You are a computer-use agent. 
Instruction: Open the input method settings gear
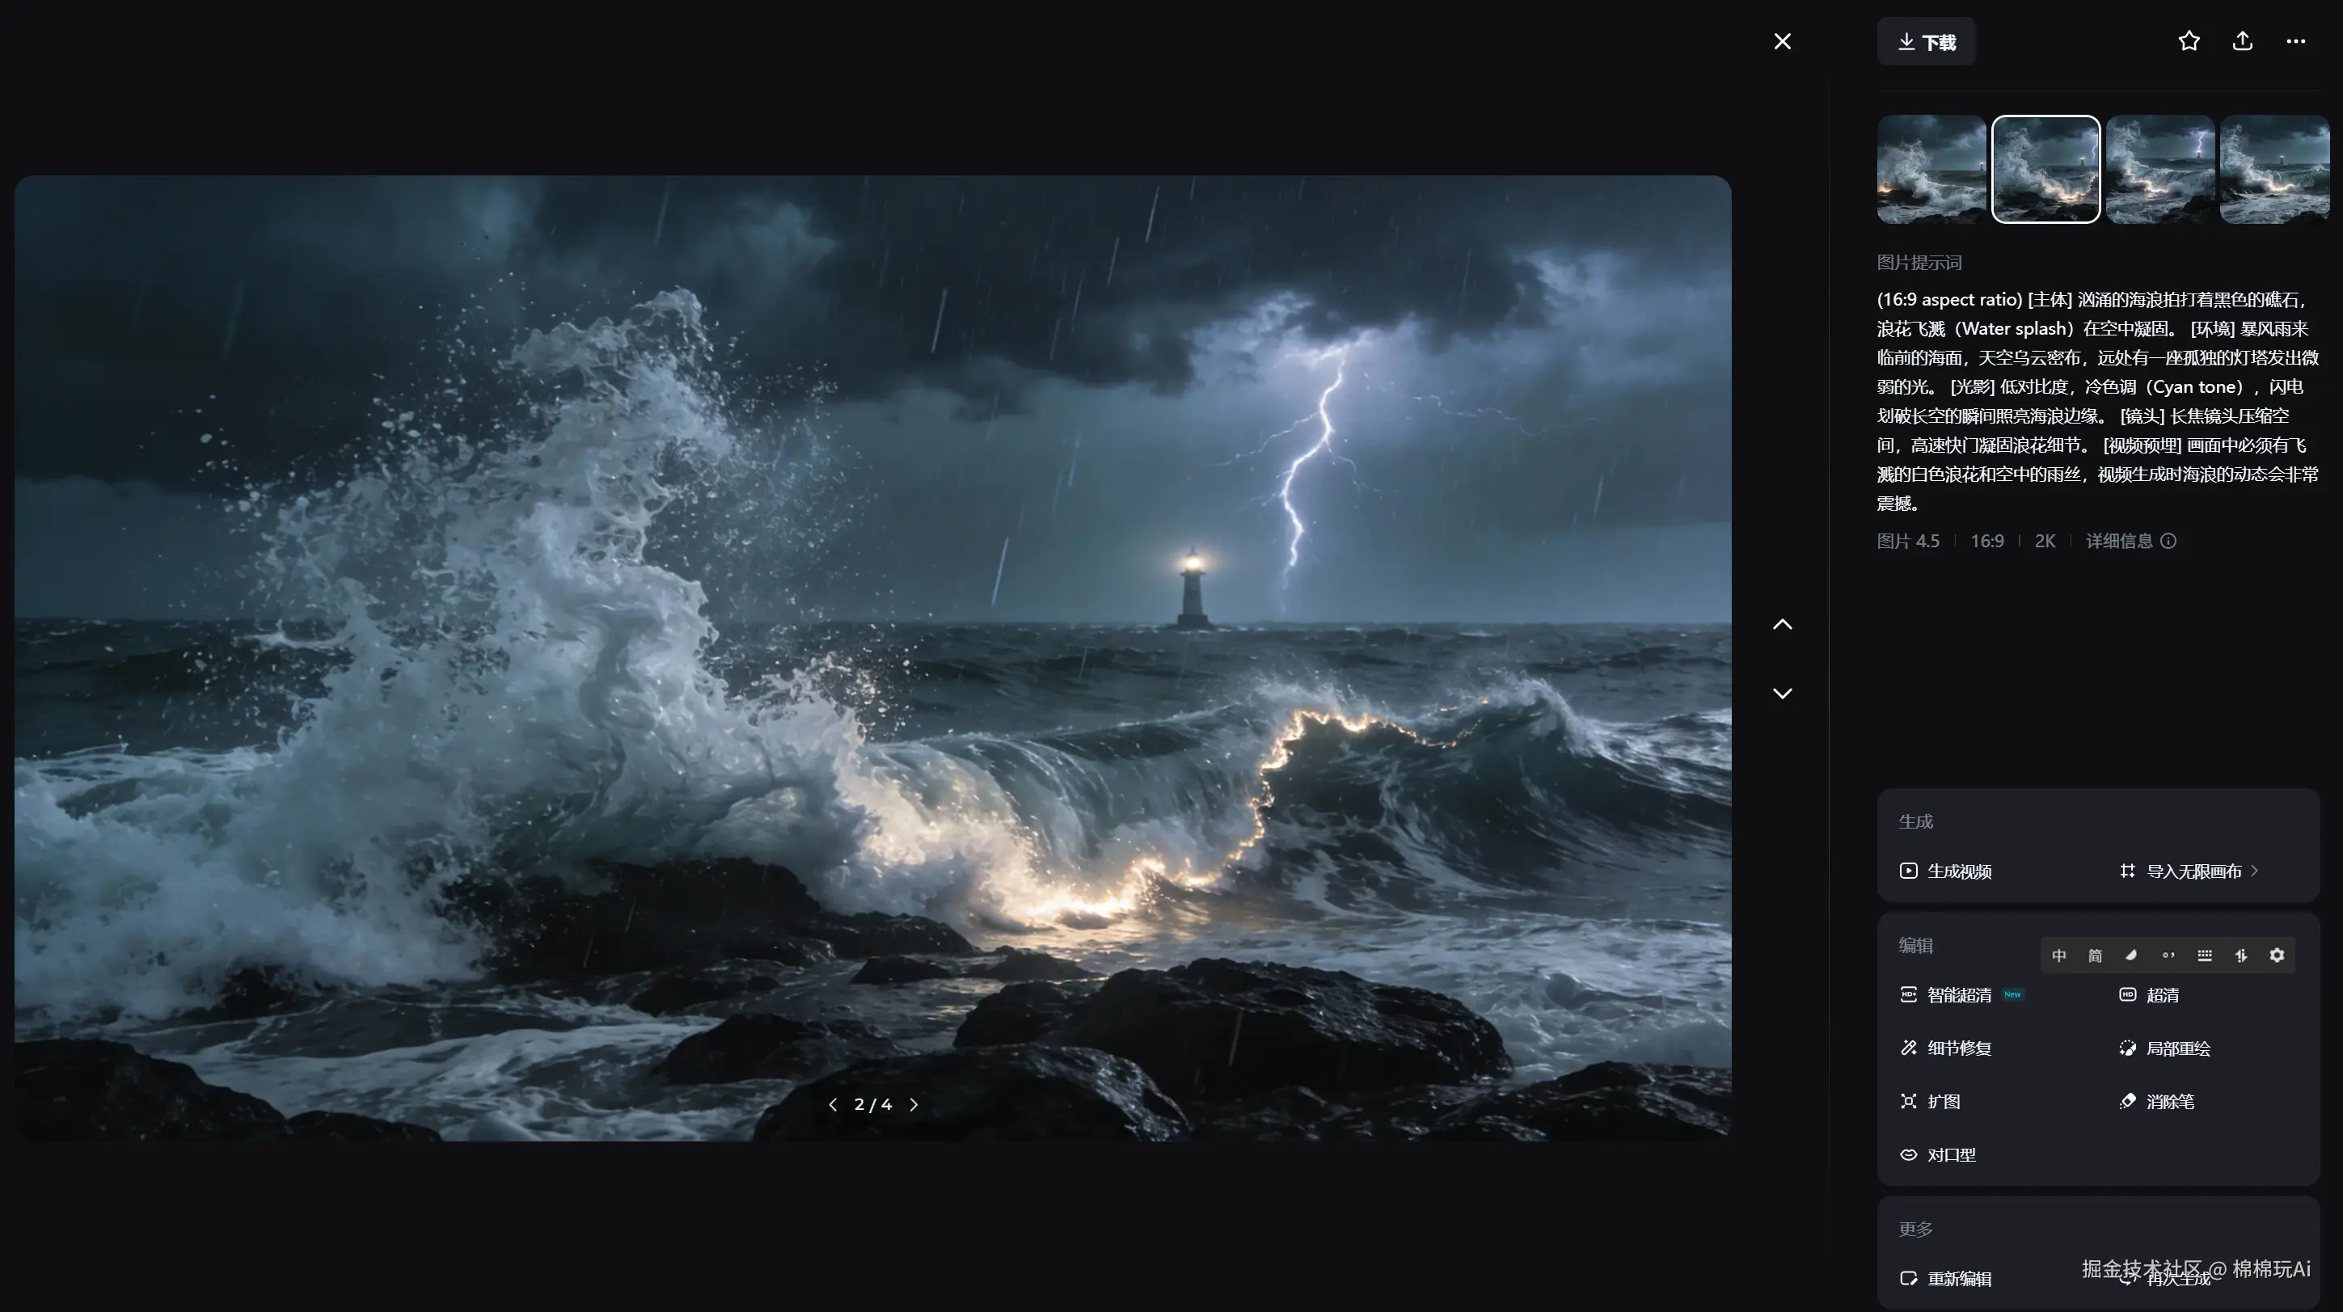[x=2277, y=956]
